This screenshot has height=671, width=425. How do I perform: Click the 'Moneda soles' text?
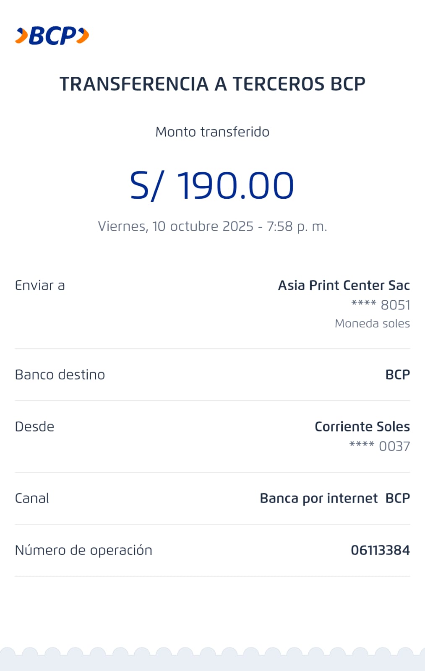pyautogui.click(x=372, y=323)
